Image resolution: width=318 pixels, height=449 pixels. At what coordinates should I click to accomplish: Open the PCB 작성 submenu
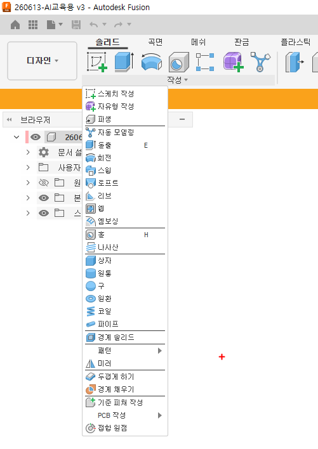click(125, 415)
